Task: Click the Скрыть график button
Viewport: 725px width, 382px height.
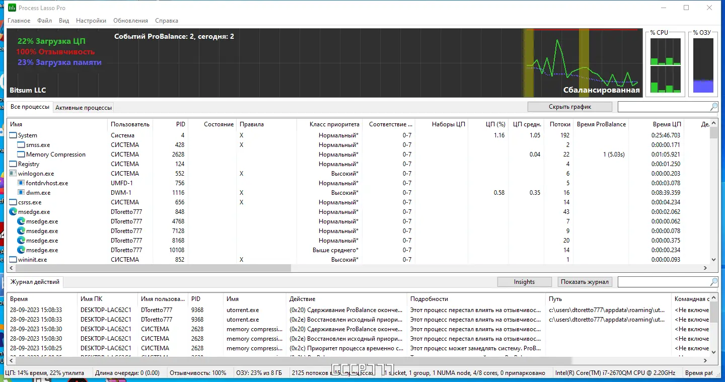Action: (570, 107)
